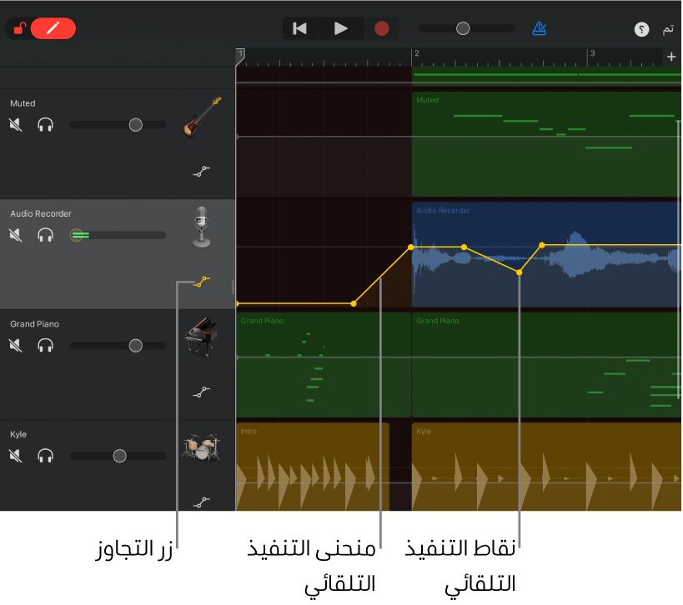Show automation for Grand Piano track
The width and height of the screenshot is (683, 605).
click(x=201, y=392)
